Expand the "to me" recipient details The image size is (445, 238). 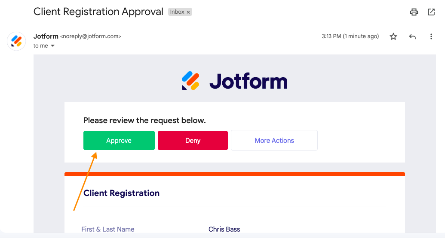click(53, 46)
